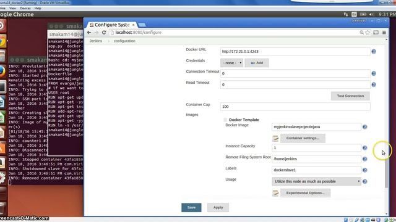396x222 pixels.
Task: Click the Jenkins favicon on the tab
Action: click(92, 25)
